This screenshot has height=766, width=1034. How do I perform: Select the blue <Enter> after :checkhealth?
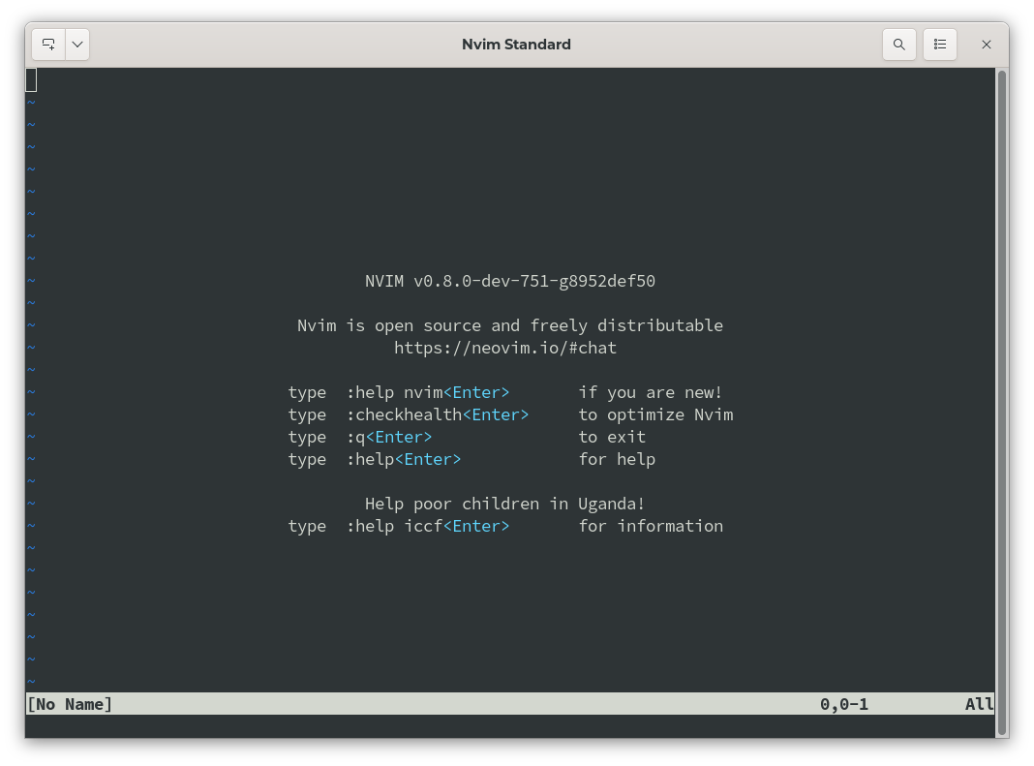click(496, 414)
